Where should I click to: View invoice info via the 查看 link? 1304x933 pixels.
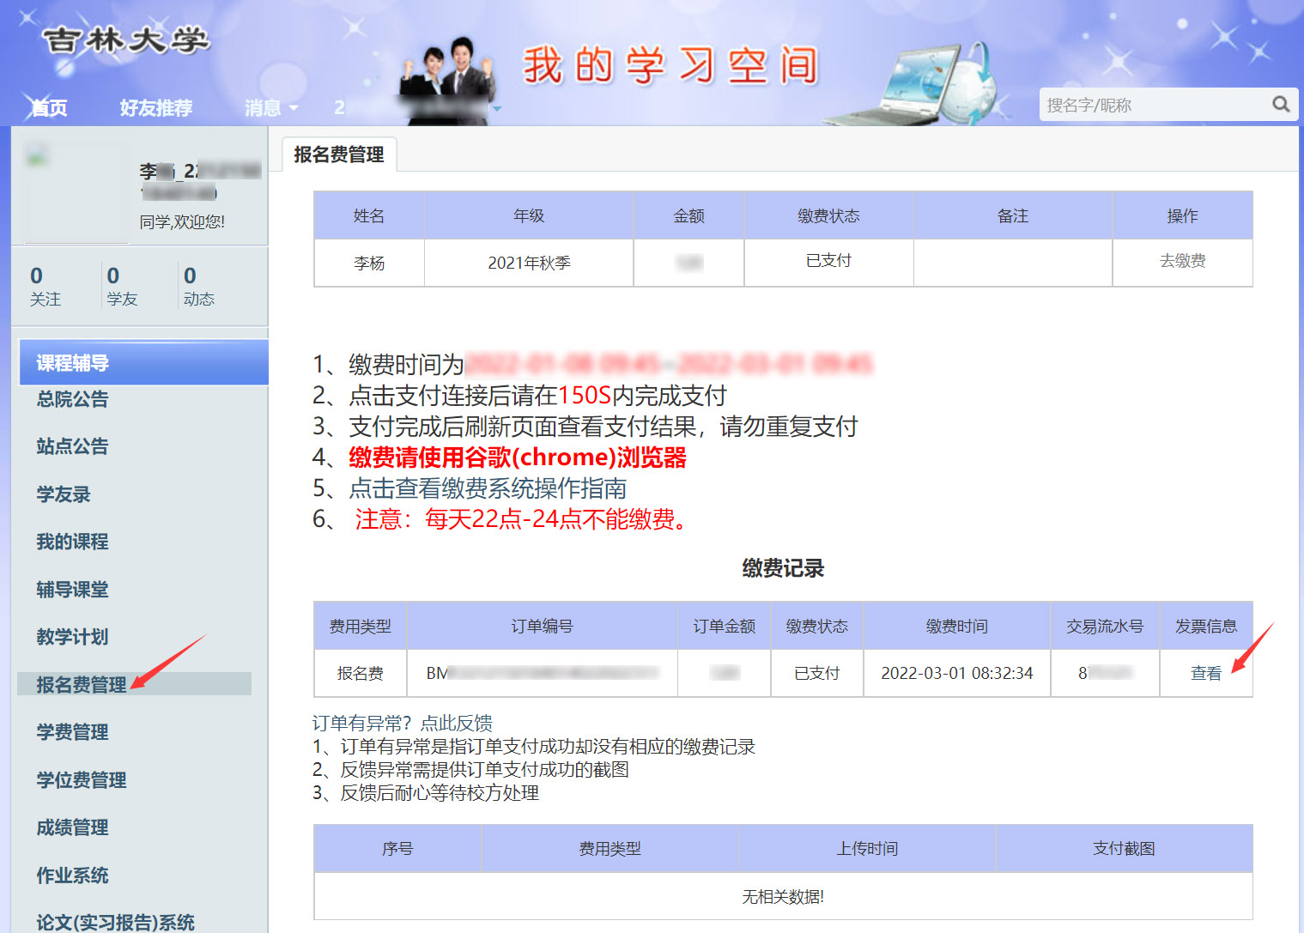click(1205, 674)
